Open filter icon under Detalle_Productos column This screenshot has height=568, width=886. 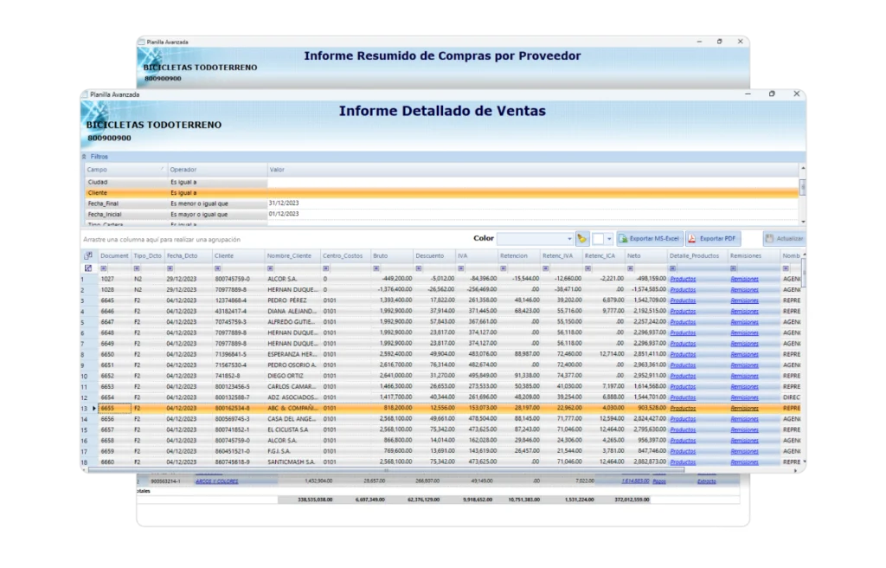pos(673,268)
